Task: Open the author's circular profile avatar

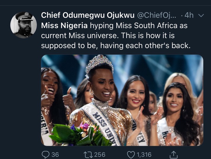Action: coord(23,25)
